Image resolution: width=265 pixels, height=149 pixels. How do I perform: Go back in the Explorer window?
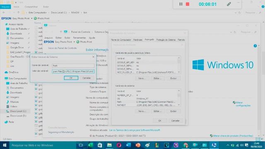point(4,12)
